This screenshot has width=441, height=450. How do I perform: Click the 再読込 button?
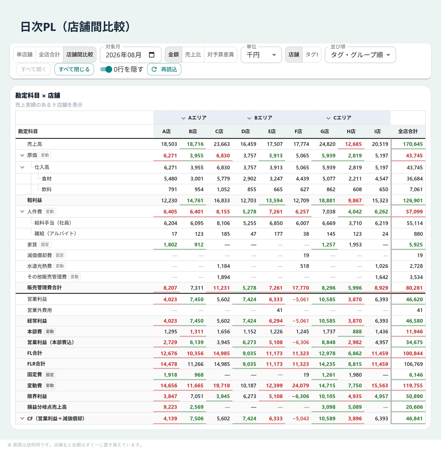[x=164, y=69]
